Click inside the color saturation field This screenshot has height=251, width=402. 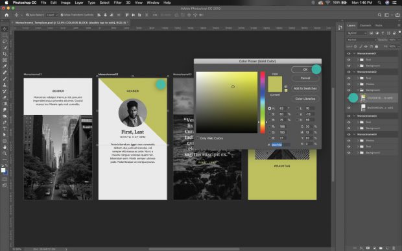(227, 102)
